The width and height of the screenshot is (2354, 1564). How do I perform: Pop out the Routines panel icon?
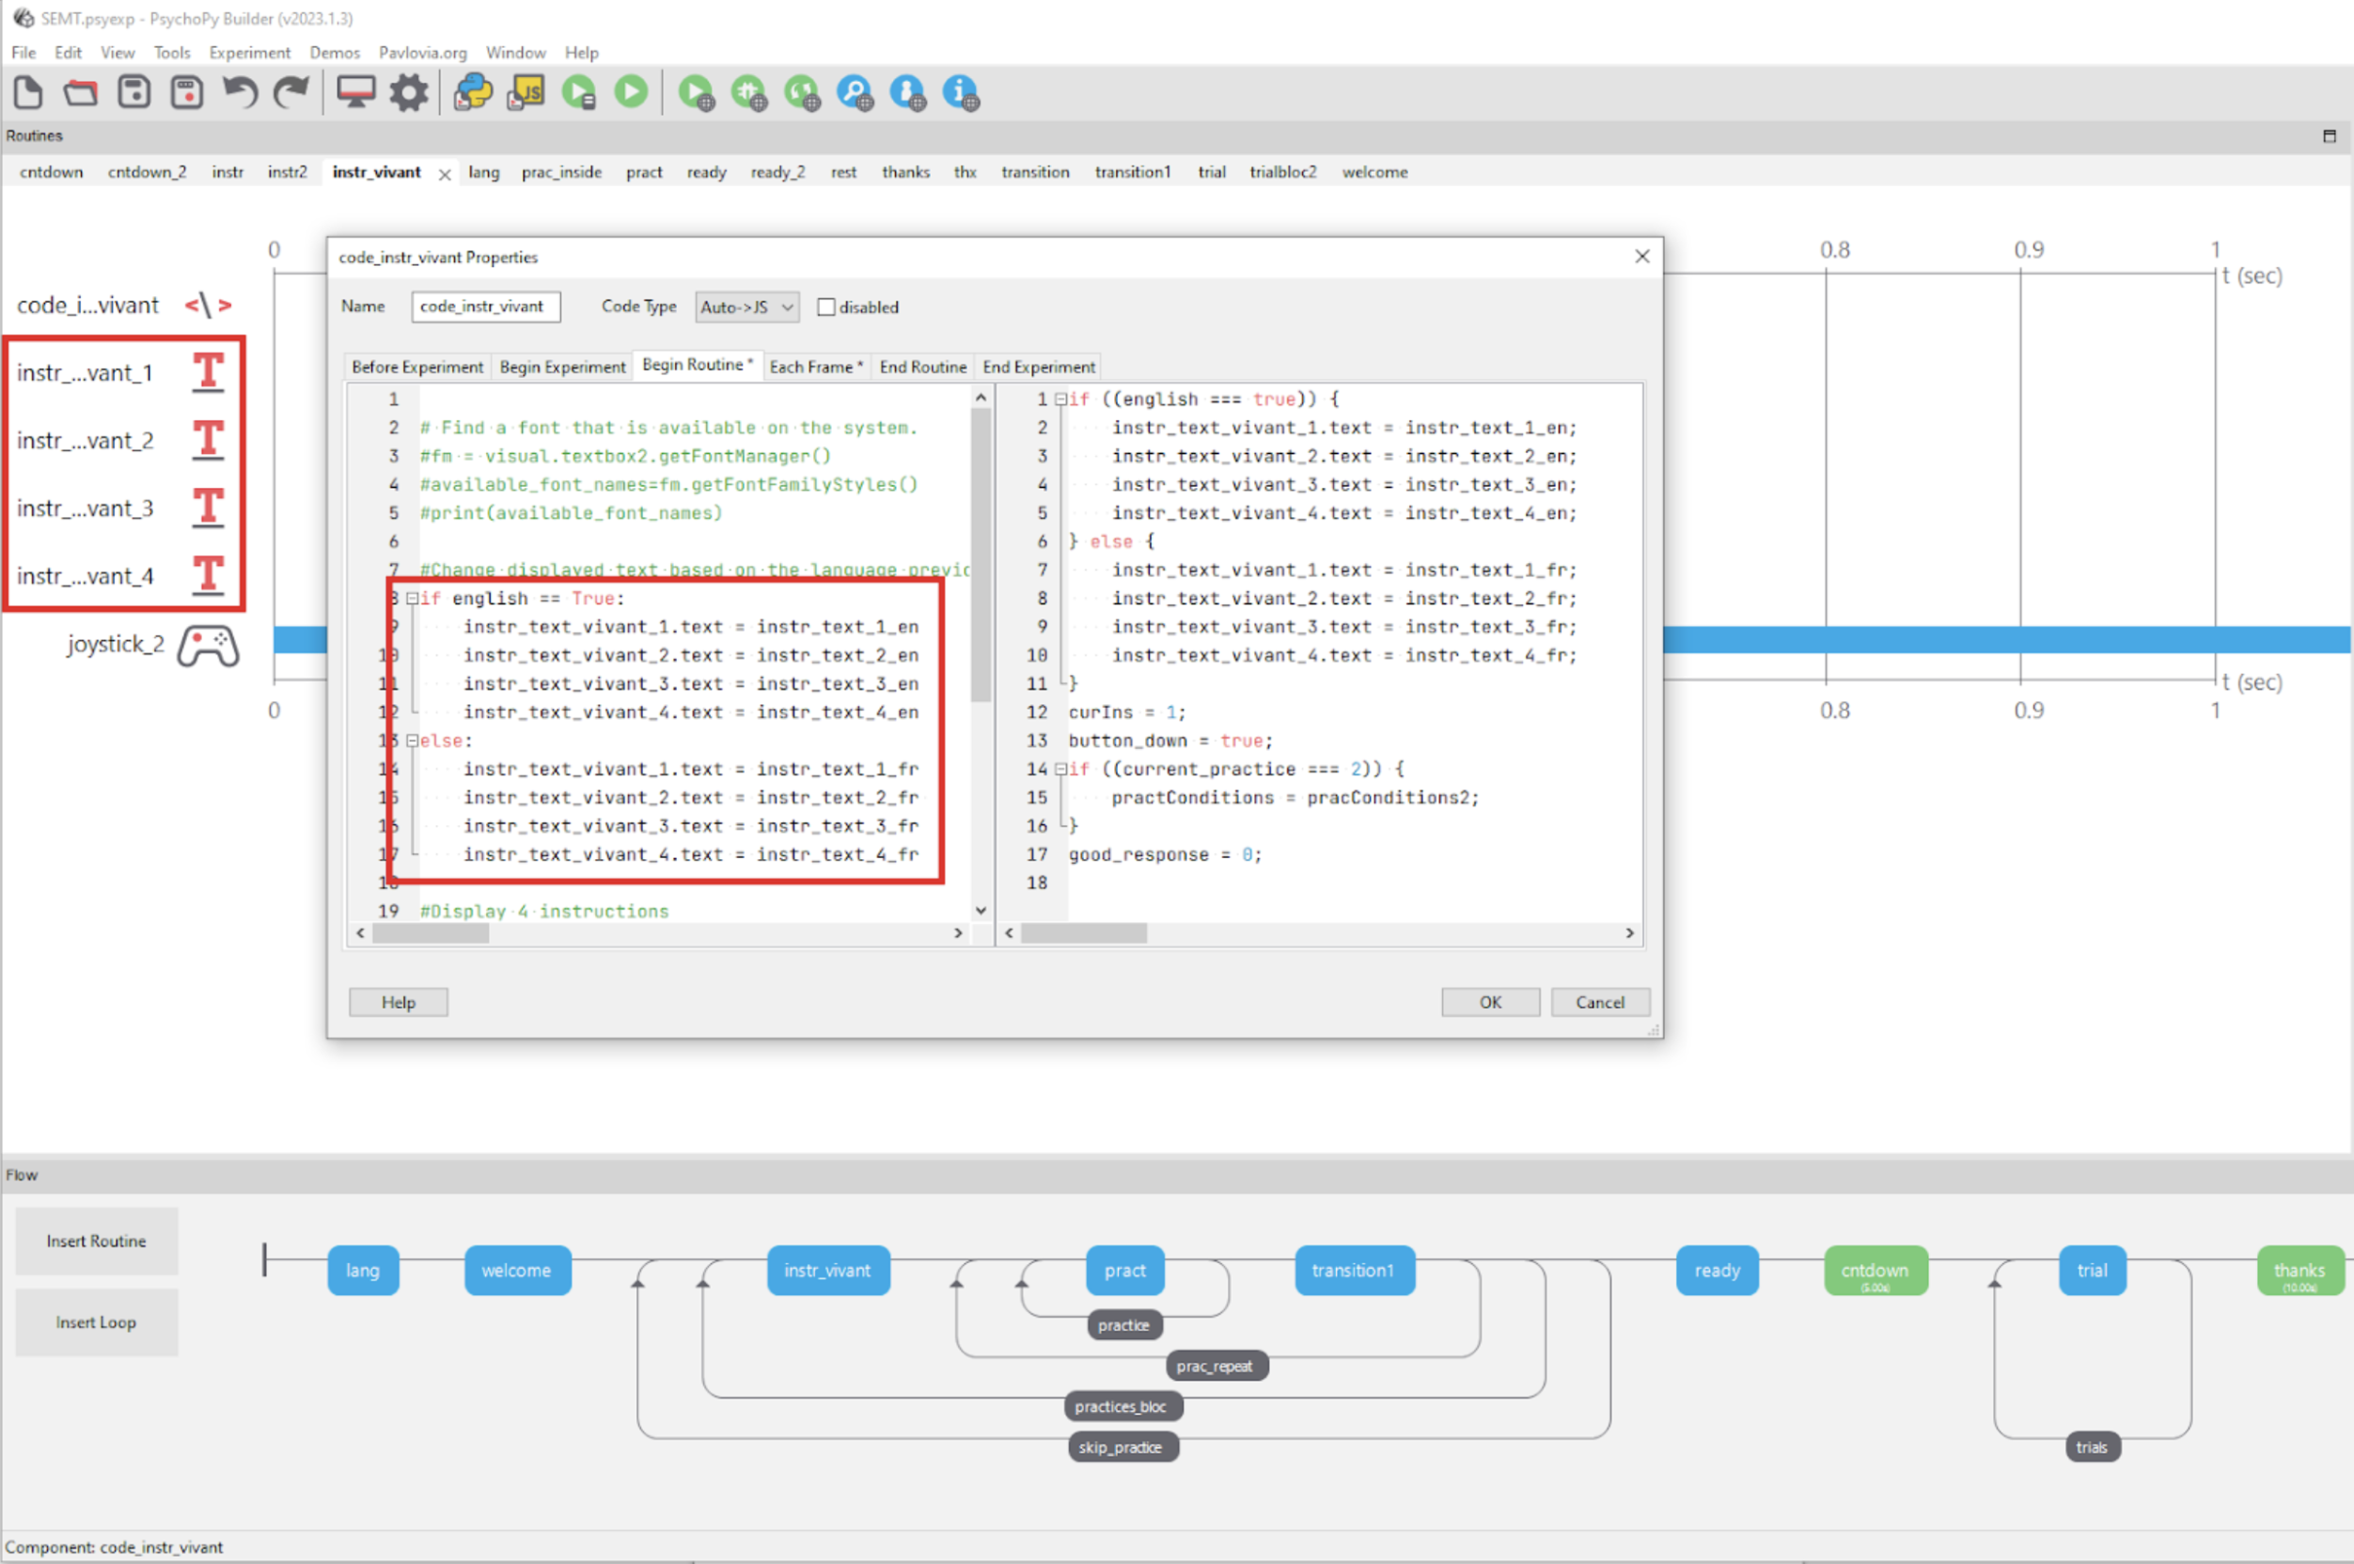tap(2329, 135)
